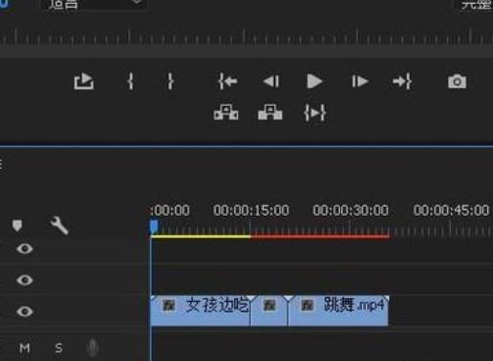Click the share/export arrow icon
Viewport: 493px width, 361px height.
(x=84, y=81)
